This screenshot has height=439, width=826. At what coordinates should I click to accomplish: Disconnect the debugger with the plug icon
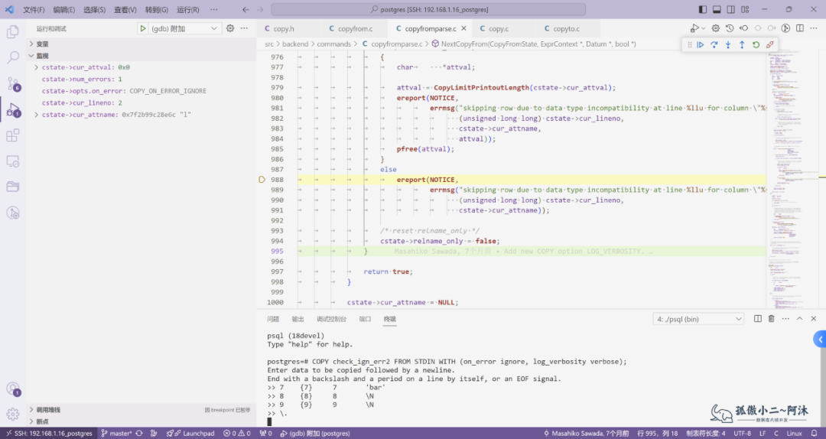pyautogui.click(x=769, y=45)
